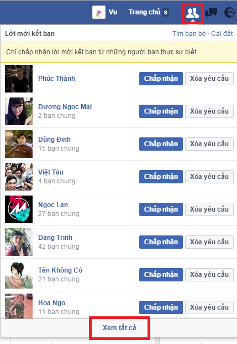The width and height of the screenshot is (237, 344).
Task: Accept Dũng Đinh's friend request
Action: click(x=161, y=144)
